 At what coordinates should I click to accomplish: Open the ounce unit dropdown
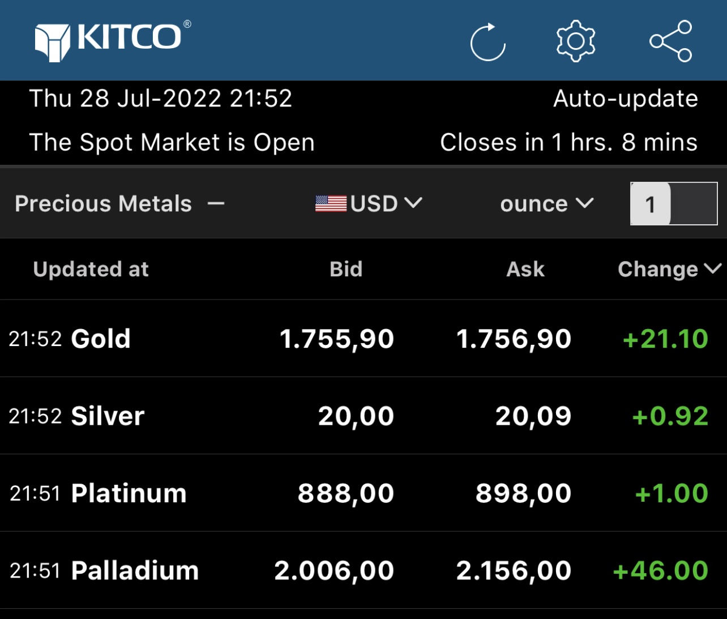click(546, 204)
